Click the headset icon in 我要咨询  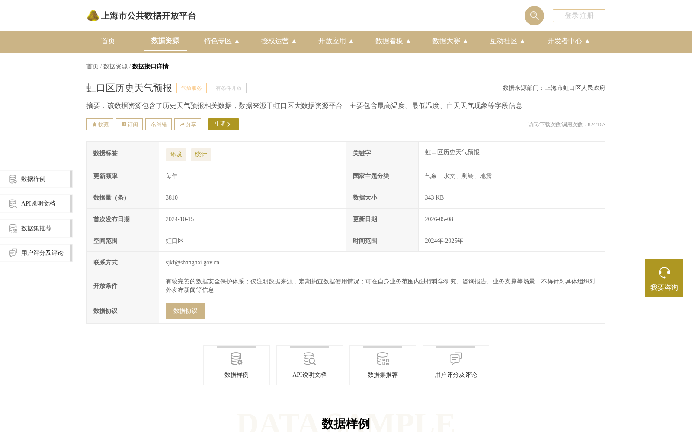pos(664,273)
